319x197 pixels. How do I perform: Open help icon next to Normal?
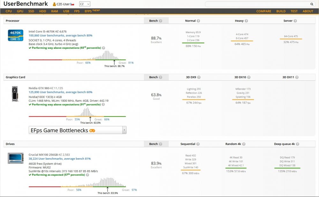coord(198,21)
